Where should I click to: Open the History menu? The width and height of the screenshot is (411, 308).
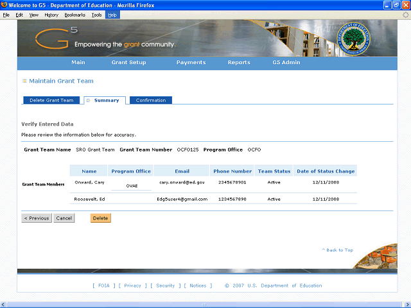click(x=51, y=14)
